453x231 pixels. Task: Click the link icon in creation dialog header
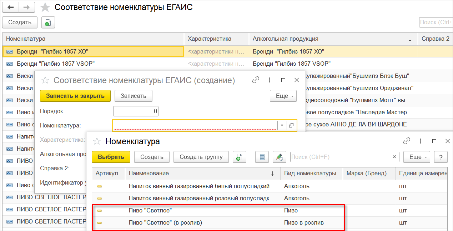tap(256, 80)
